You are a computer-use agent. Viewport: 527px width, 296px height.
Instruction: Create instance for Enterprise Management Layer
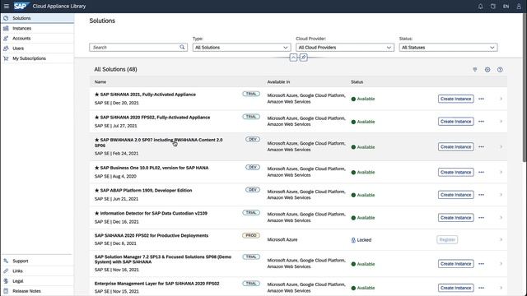pos(455,288)
